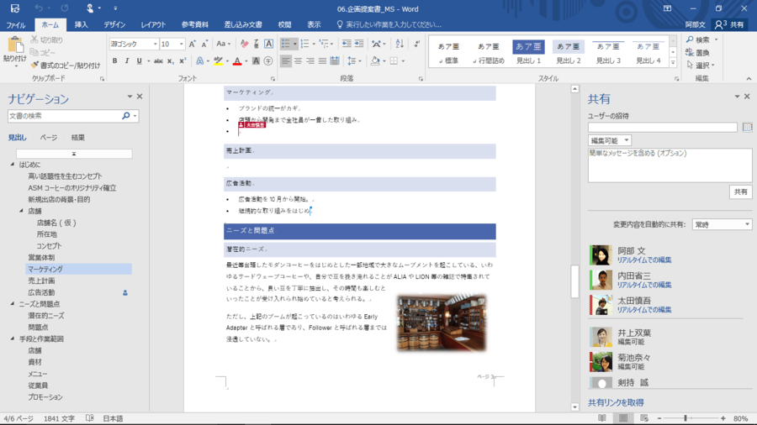
Task: Toggle italic formatting in the ribbon
Action: click(x=127, y=60)
